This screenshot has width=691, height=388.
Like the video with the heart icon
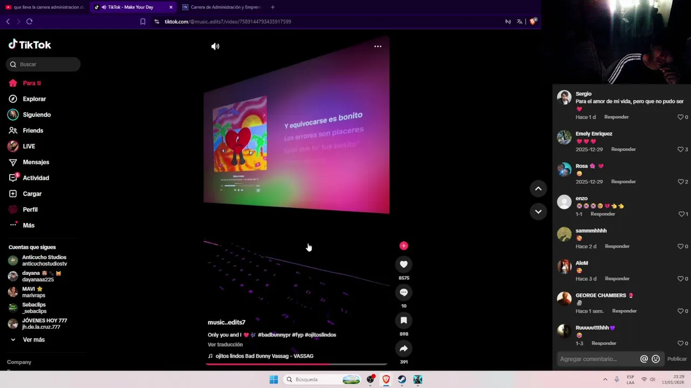(x=403, y=264)
